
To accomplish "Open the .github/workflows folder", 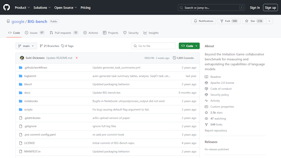I will tap(36, 68).
